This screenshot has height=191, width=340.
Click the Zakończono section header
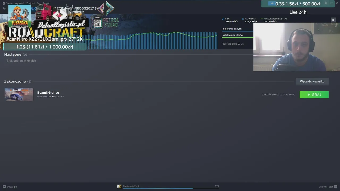click(15, 81)
